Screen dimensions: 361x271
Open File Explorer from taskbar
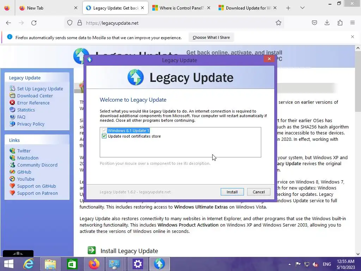tap(50, 264)
